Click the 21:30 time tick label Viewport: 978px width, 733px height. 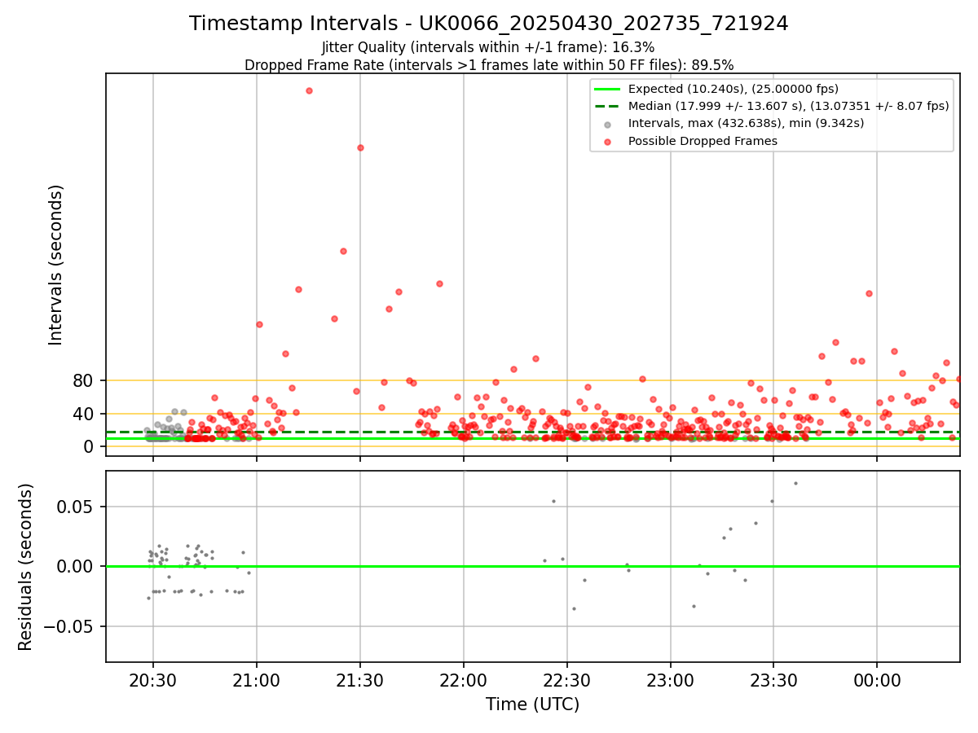pos(360,680)
